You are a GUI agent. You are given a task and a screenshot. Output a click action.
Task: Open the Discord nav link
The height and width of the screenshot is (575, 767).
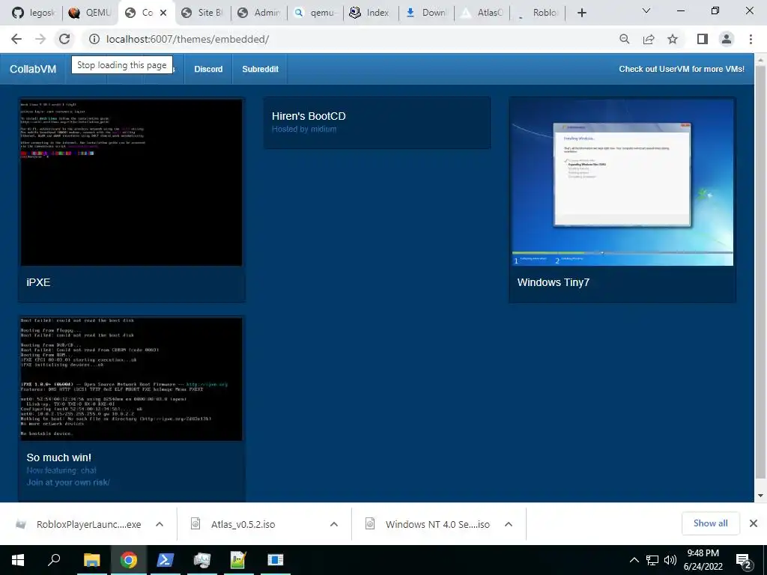tap(208, 69)
